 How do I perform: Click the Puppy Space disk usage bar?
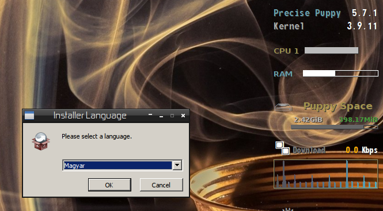(x=335, y=127)
